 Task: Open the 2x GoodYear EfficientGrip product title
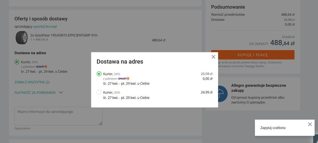64,35
